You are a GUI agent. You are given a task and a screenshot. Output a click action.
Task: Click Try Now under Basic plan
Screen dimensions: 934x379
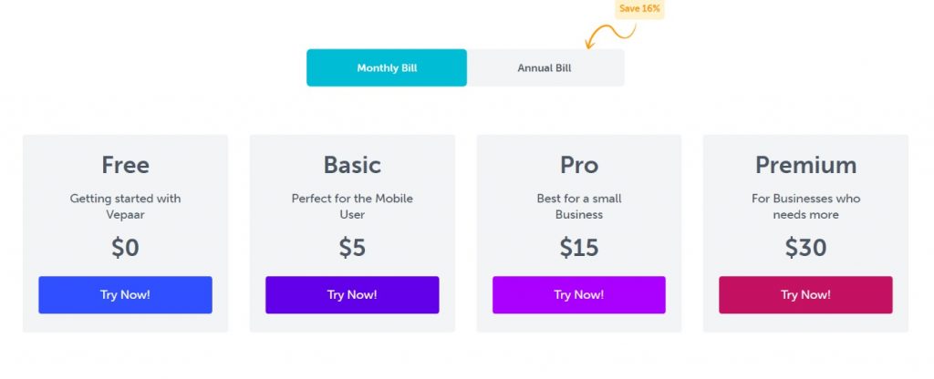(352, 294)
